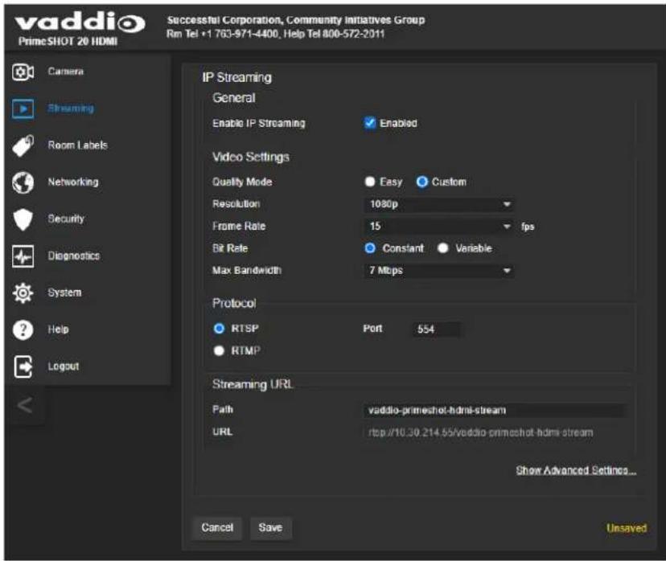Click the Streaming play icon
Screen dimensions: 666x561
[23, 109]
